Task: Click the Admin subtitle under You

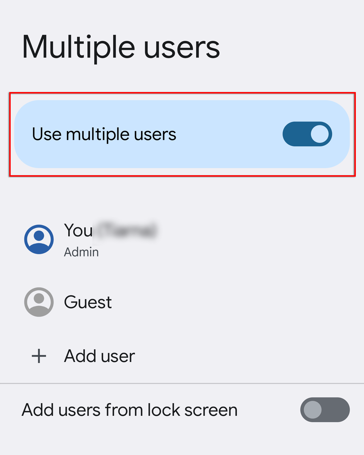Action: (81, 252)
